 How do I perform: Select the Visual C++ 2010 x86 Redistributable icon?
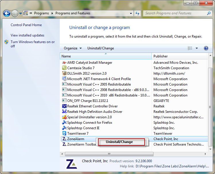(x=64, y=95)
